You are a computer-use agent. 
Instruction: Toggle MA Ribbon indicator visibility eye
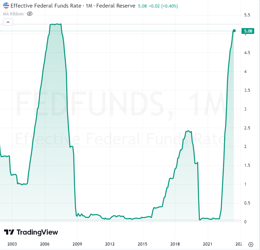pos(29,14)
